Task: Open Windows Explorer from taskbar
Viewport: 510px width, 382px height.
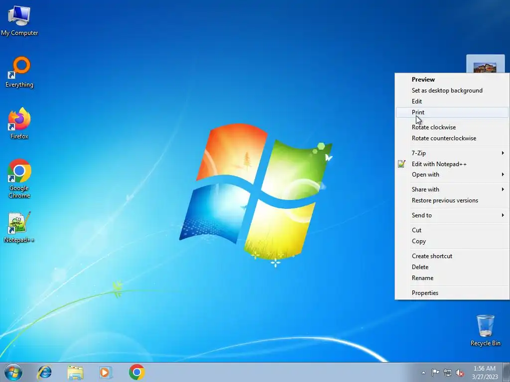Action: click(x=75, y=372)
